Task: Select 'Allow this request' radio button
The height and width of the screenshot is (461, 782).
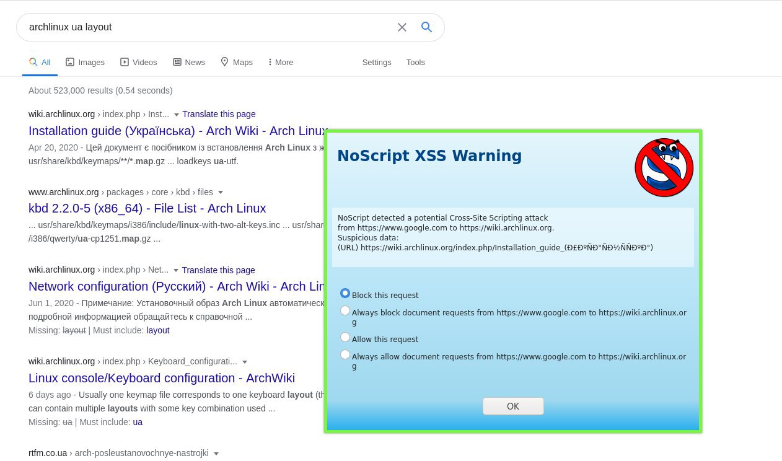Action: tap(345, 337)
